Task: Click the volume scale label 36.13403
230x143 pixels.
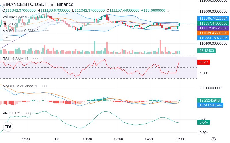Action: (206, 51)
